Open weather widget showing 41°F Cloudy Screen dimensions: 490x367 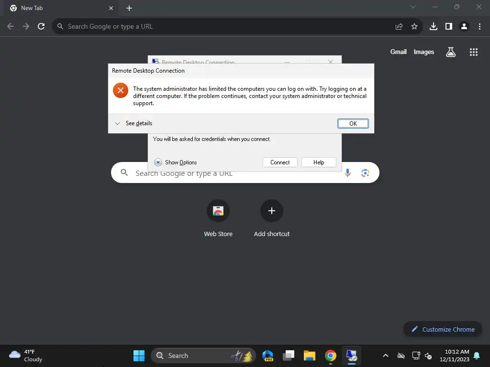tap(26, 356)
